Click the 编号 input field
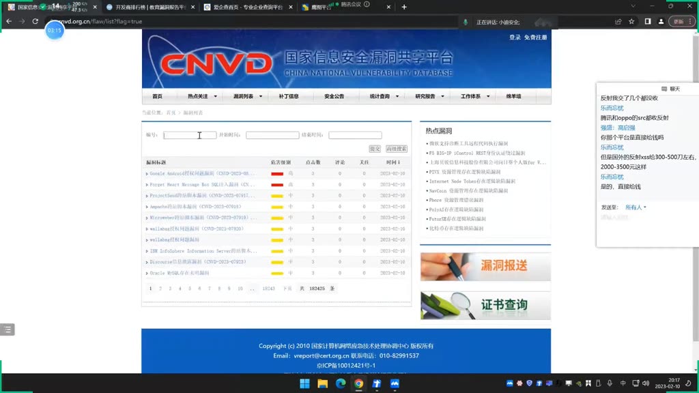Screen dimensions: 699x393 pos(190,135)
